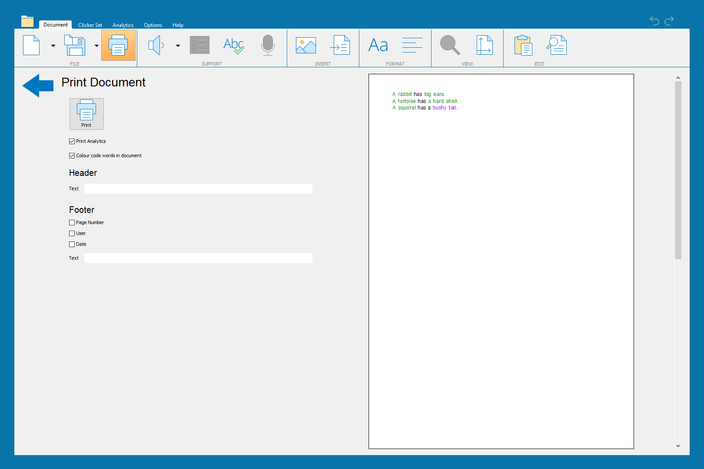The height and width of the screenshot is (469, 704).
Task: Click the clipboard paste icon
Action: point(523,45)
